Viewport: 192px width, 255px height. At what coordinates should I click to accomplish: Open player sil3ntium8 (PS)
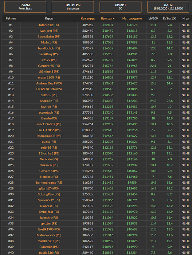click(x=49, y=72)
